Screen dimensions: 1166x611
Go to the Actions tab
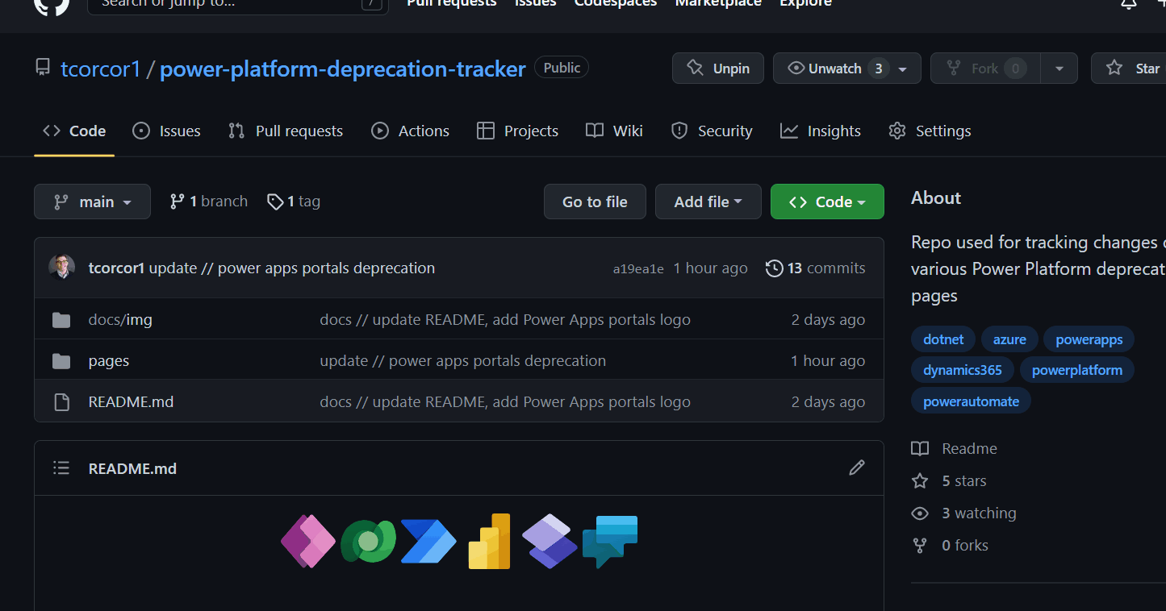tap(410, 131)
